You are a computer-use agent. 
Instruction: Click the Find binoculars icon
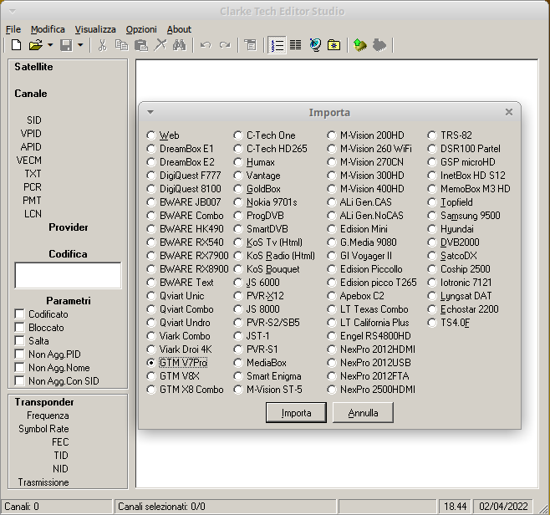pos(179,45)
